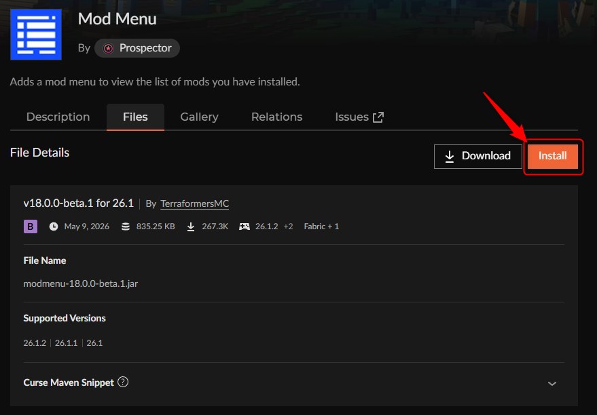Image resolution: width=597 pixels, height=415 pixels.
Task: Click the File Details heading
Action: pyautogui.click(x=39, y=153)
